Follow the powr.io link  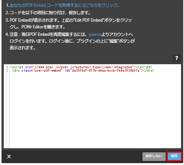pyautogui.click(x=95, y=34)
